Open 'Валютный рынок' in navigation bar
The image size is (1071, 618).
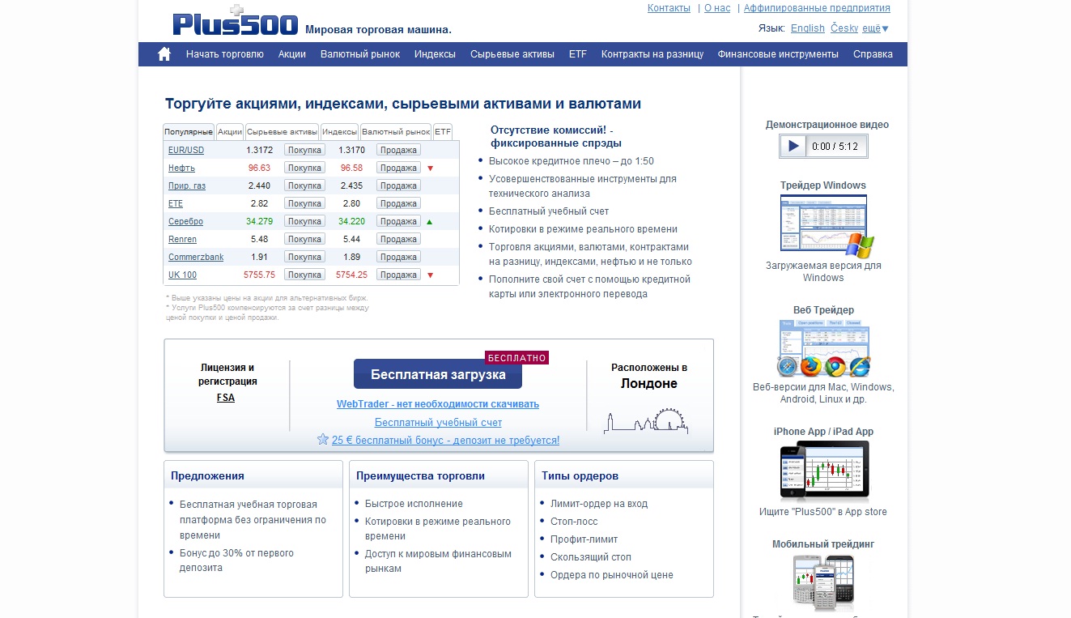[360, 54]
